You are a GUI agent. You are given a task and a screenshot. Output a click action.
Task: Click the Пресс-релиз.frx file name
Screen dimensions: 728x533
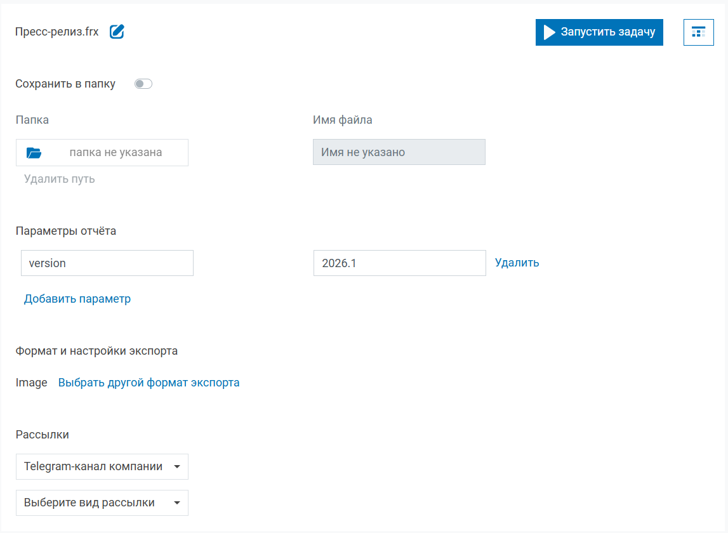pyautogui.click(x=57, y=32)
